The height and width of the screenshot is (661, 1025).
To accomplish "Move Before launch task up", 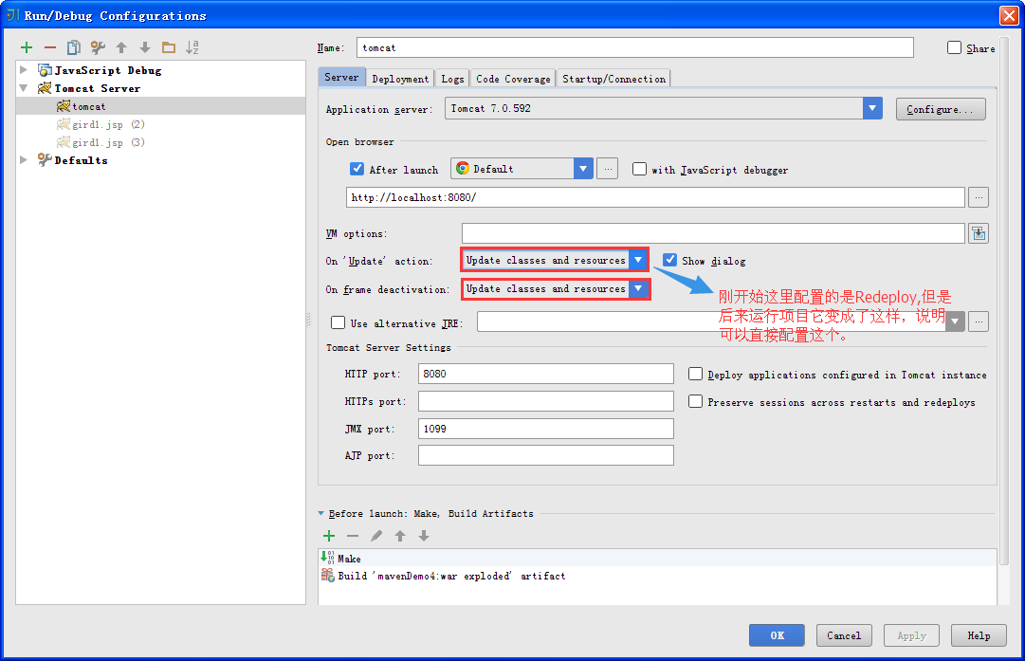I will pos(400,536).
